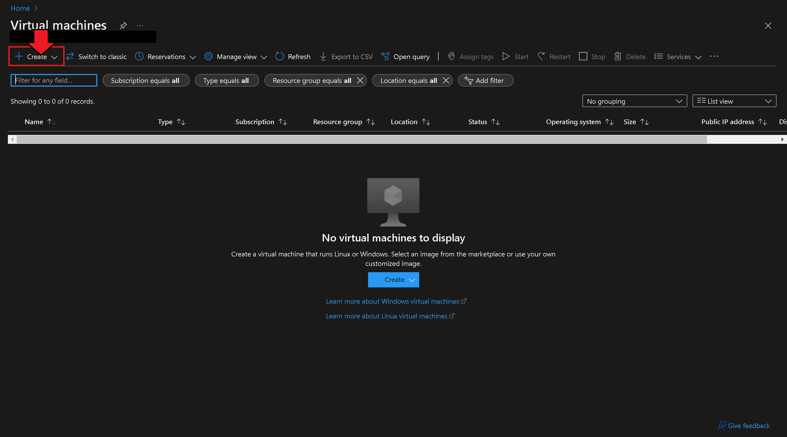Expand the No grouping dropdown

click(x=634, y=101)
